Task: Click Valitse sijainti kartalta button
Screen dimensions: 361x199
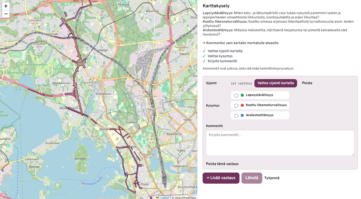Action: tap(276, 83)
